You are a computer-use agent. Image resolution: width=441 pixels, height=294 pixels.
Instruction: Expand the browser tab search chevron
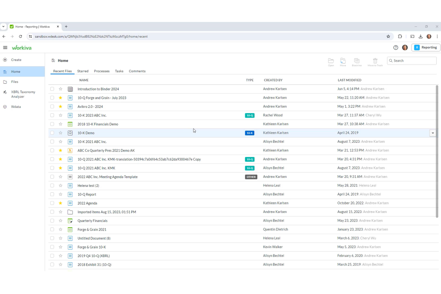(x=4, y=27)
